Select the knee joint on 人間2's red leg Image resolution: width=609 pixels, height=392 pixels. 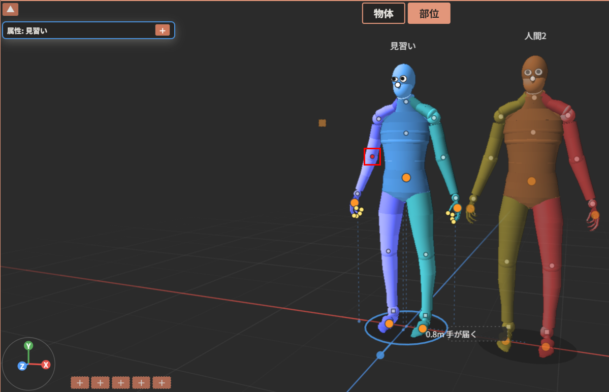[552, 266]
